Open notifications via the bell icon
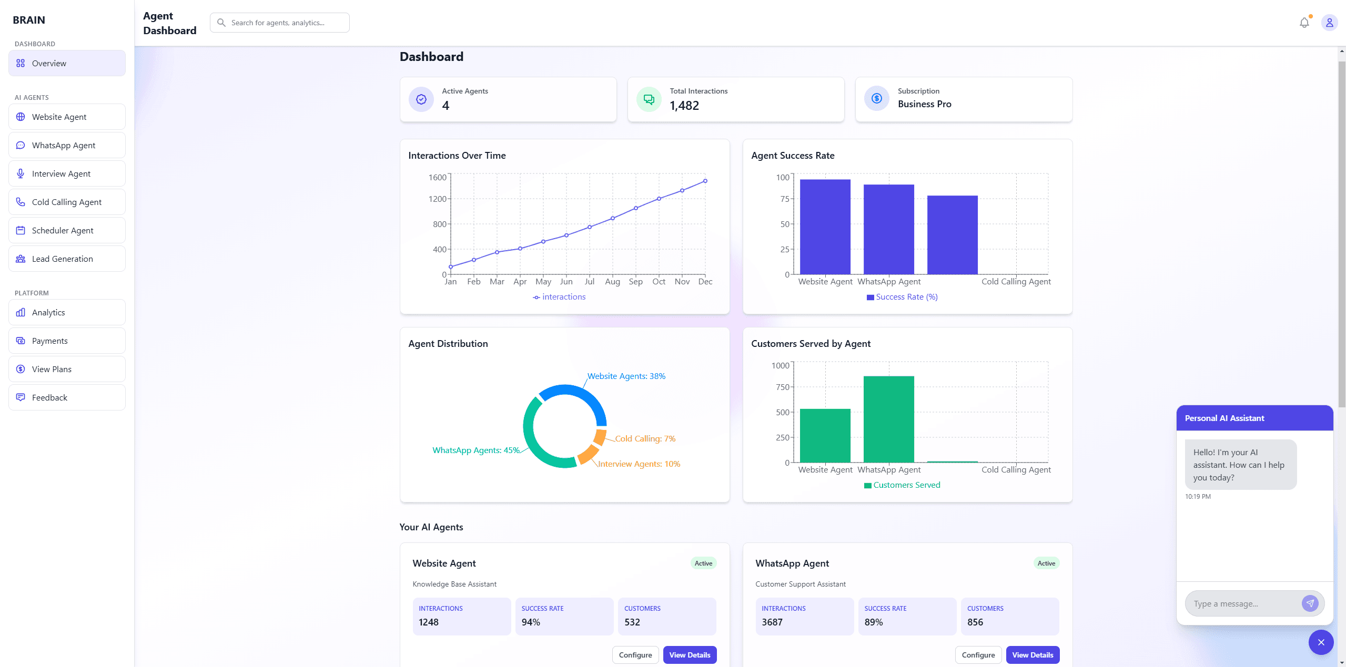 click(x=1304, y=23)
